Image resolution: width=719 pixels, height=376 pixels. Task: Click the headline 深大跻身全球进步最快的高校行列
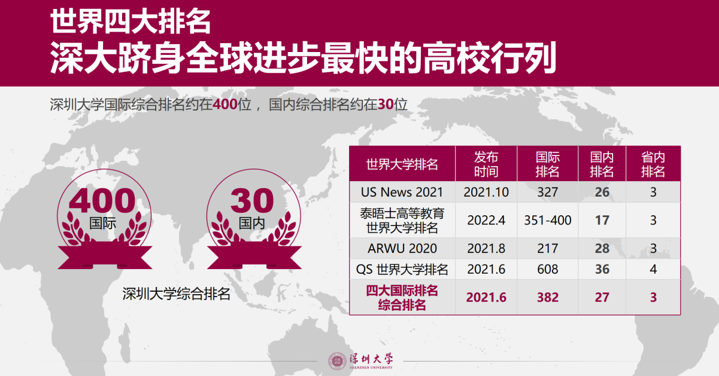click(304, 57)
